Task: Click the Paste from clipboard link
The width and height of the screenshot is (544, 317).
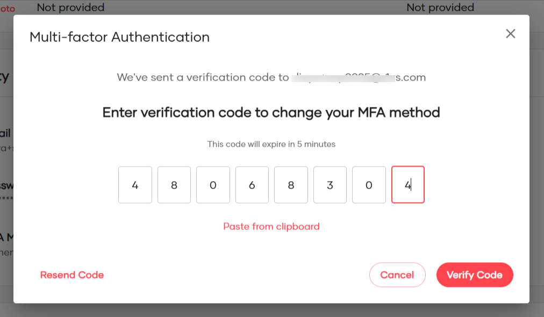Action: pos(271,226)
